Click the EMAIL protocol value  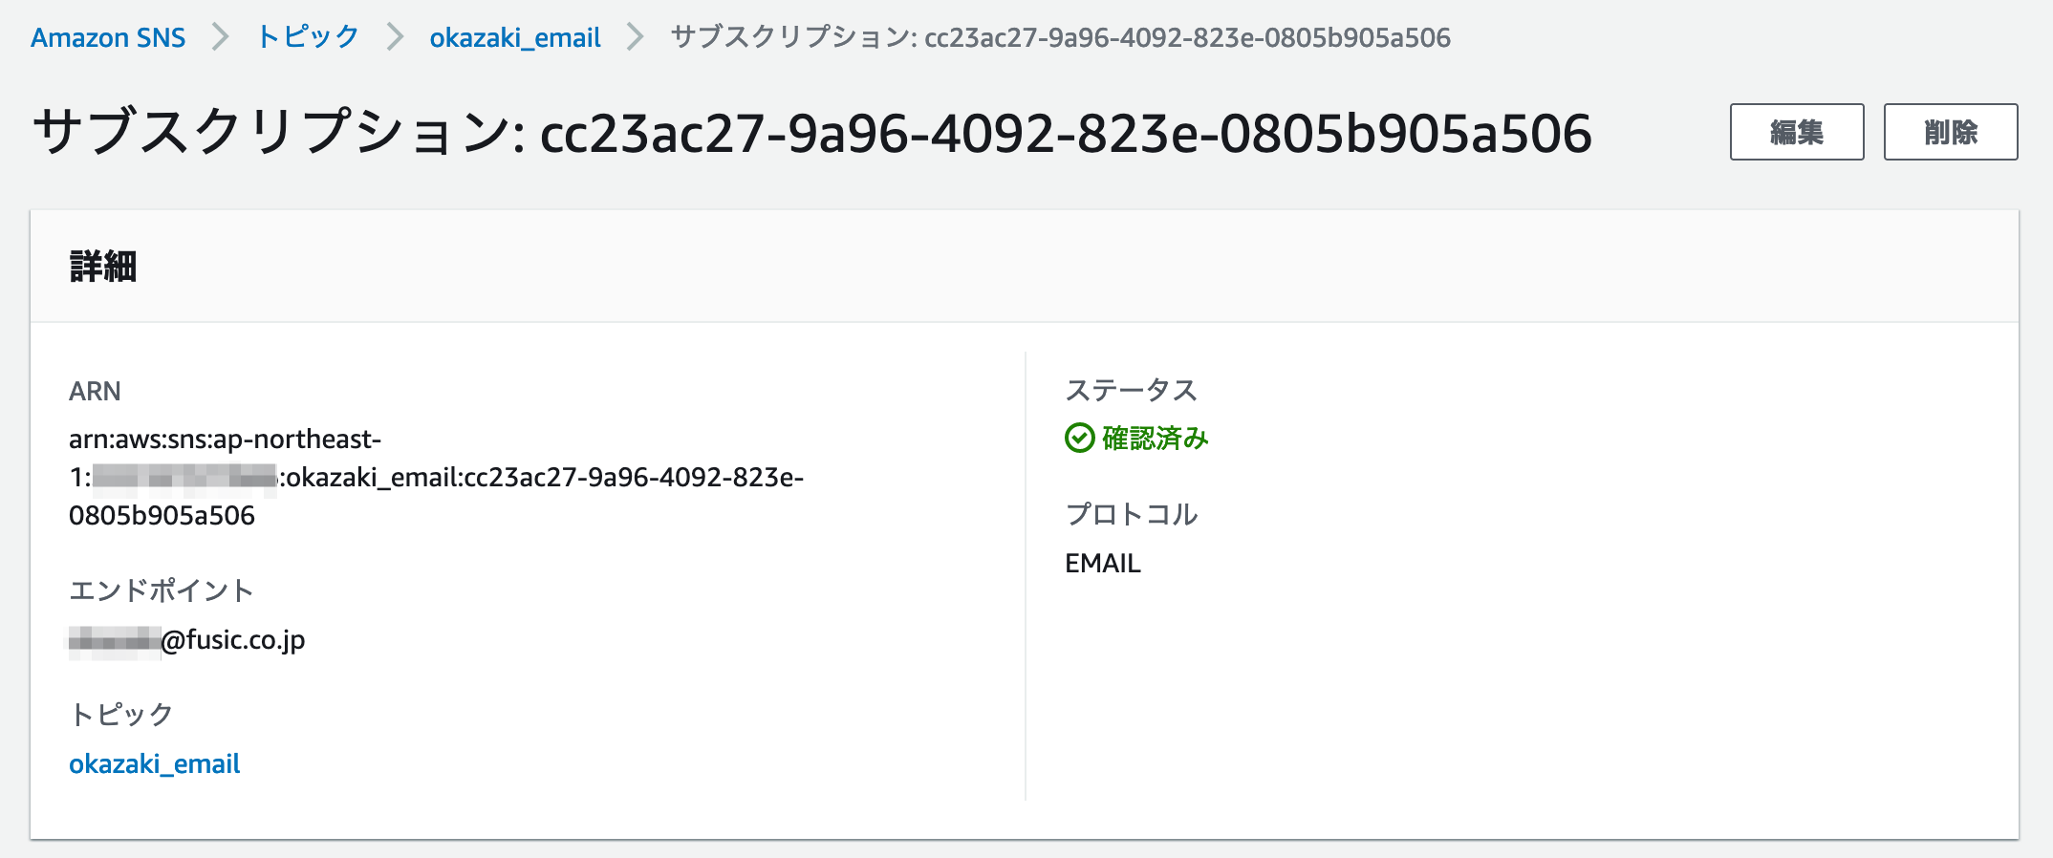(x=1103, y=563)
